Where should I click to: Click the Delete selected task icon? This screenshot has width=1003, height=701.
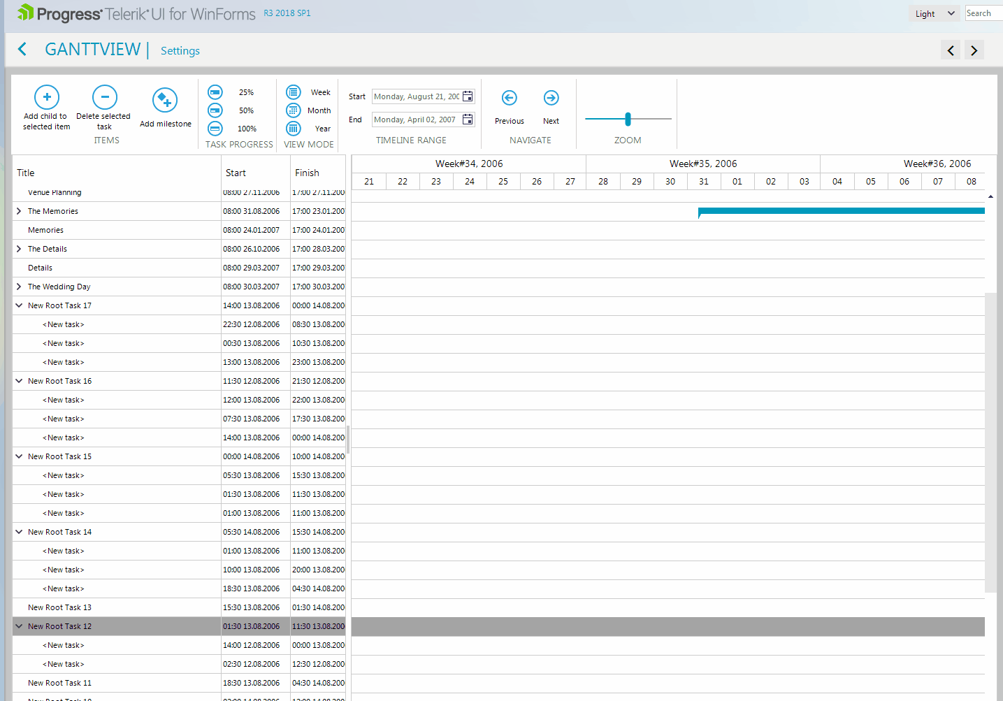[x=104, y=97]
